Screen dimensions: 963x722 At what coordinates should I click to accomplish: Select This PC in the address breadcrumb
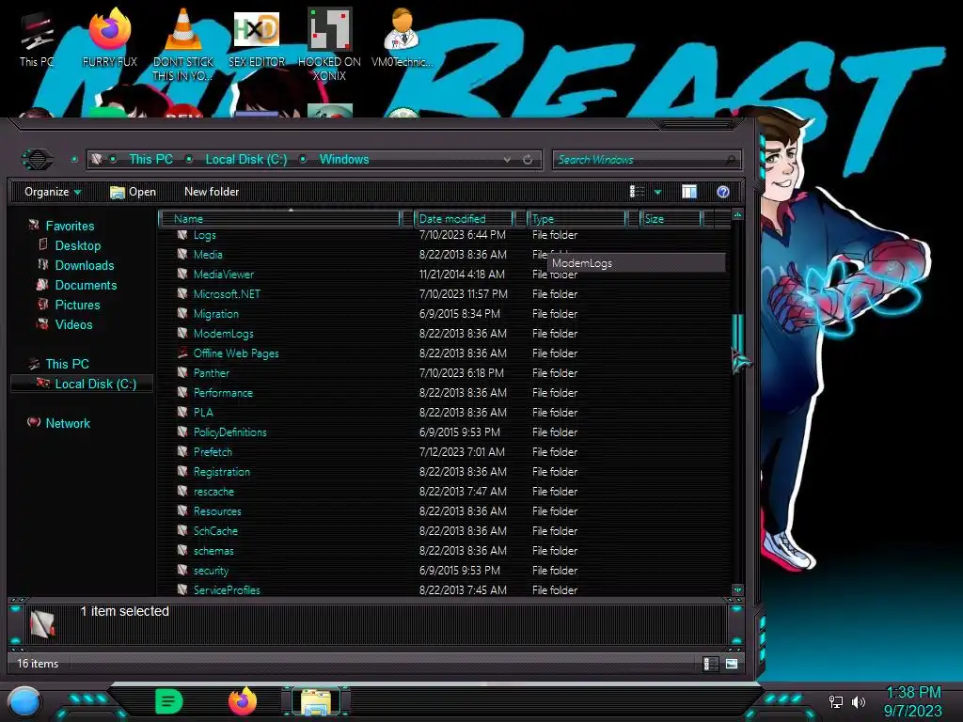(150, 159)
